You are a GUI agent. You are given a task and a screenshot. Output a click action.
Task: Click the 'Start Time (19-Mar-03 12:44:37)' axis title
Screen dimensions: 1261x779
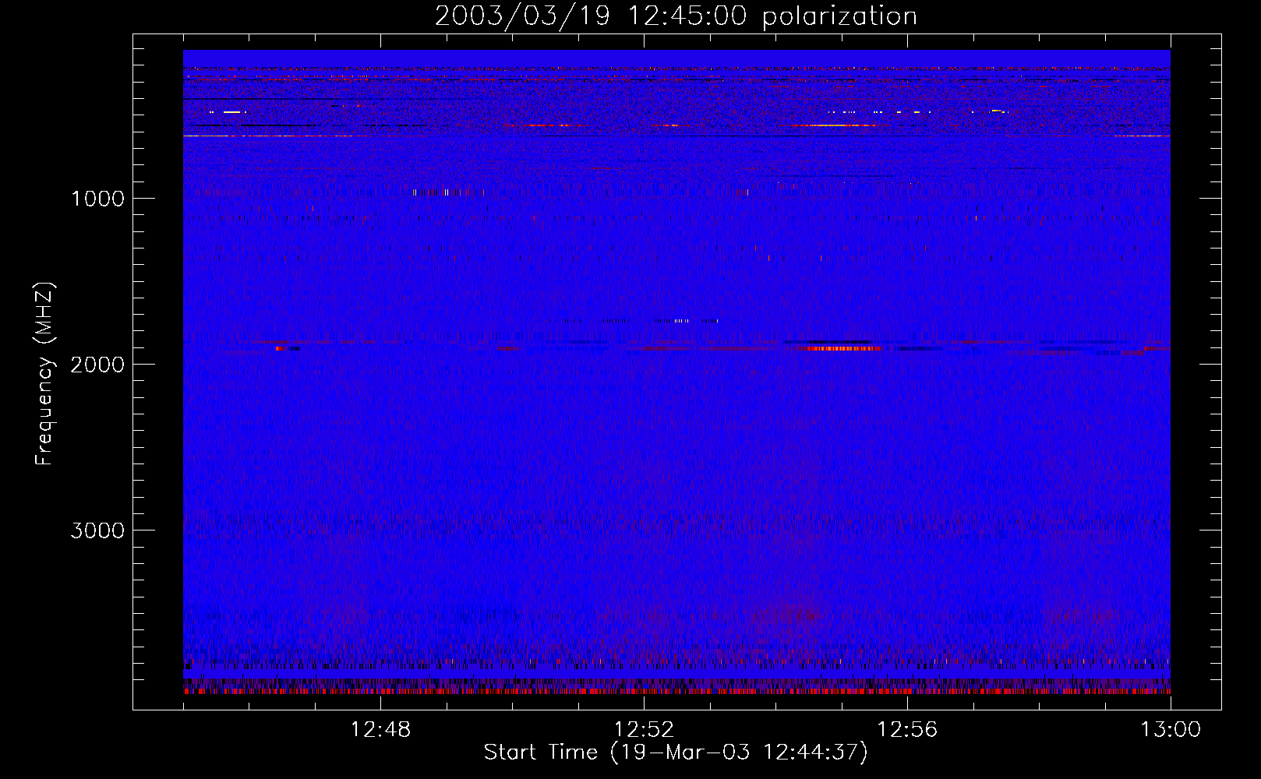click(x=676, y=753)
